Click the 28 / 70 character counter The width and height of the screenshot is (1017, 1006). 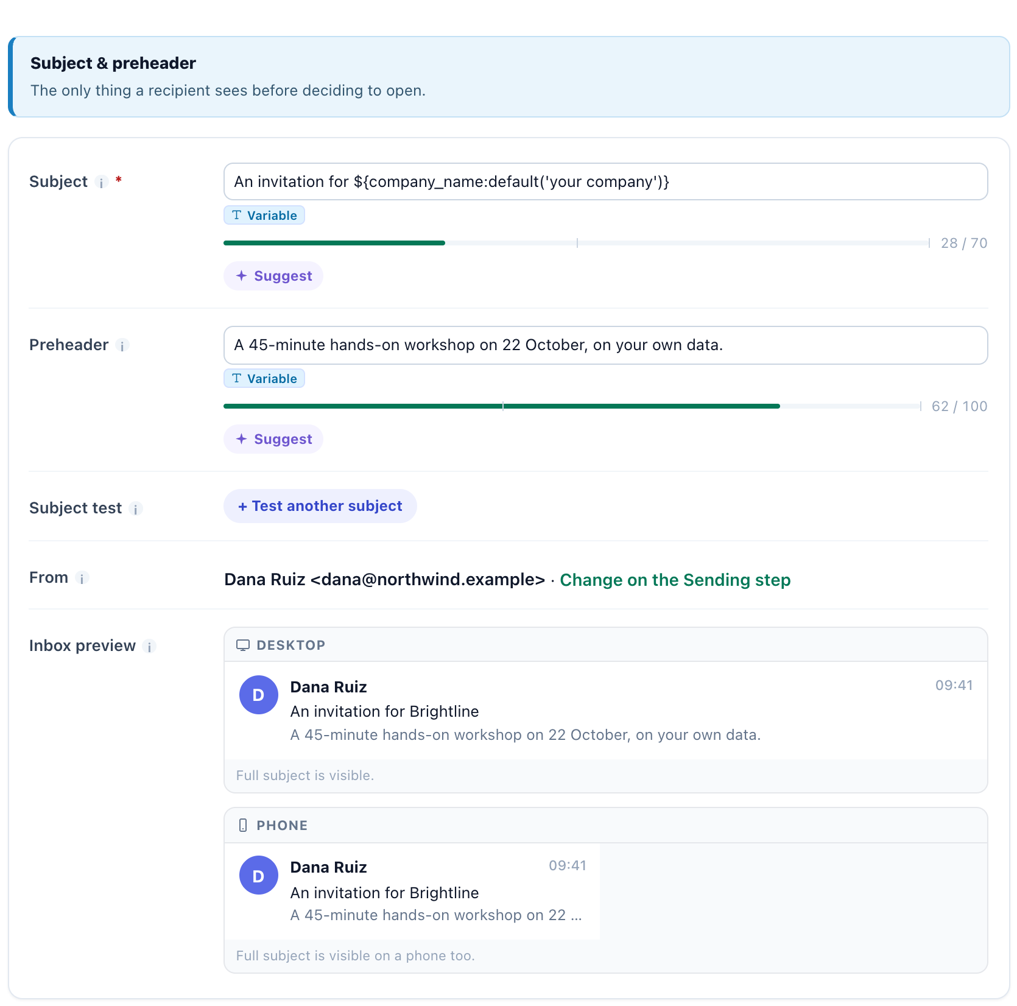tap(964, 243)
